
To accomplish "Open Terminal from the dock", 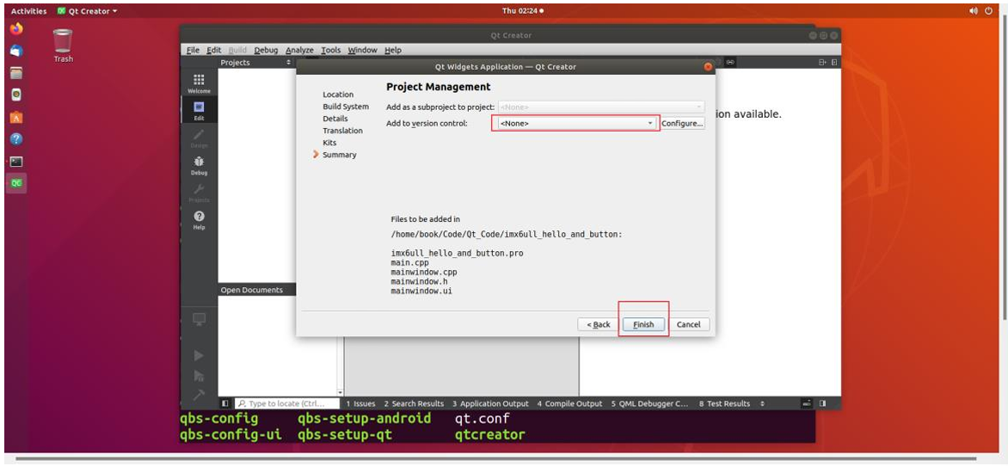I will [16, 162].
